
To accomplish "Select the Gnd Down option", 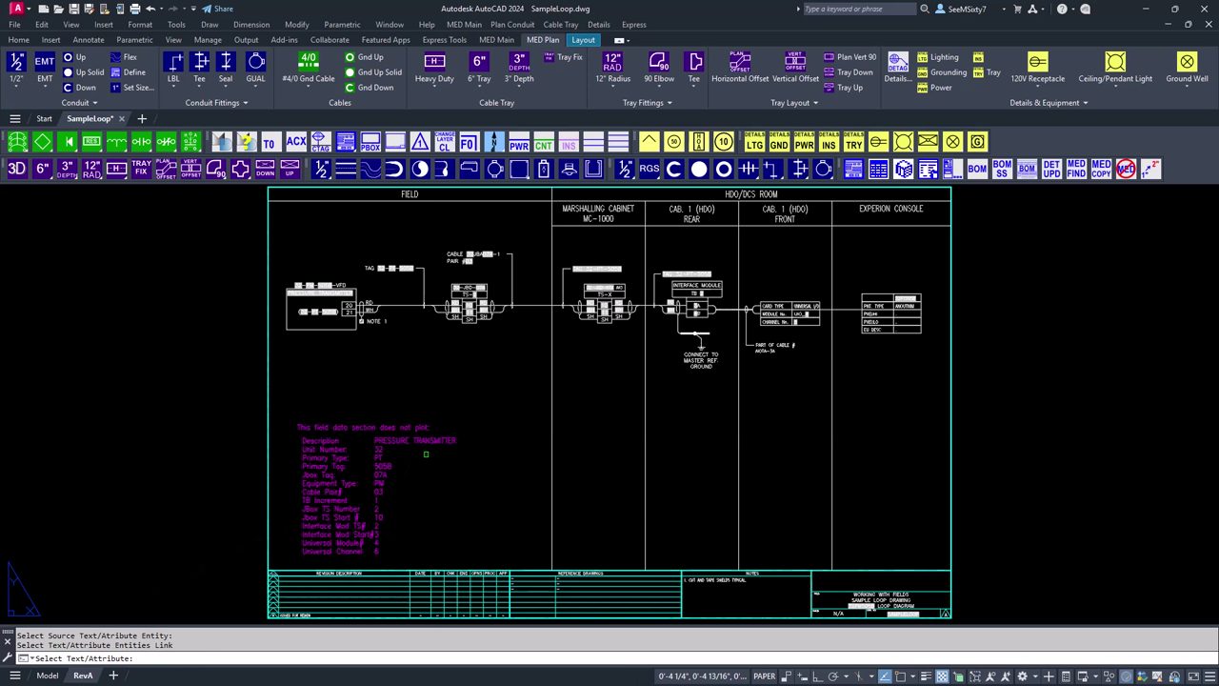I will point(370,88).
